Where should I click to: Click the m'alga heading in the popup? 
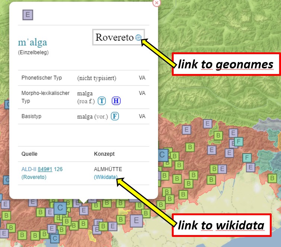pos(32,42)
